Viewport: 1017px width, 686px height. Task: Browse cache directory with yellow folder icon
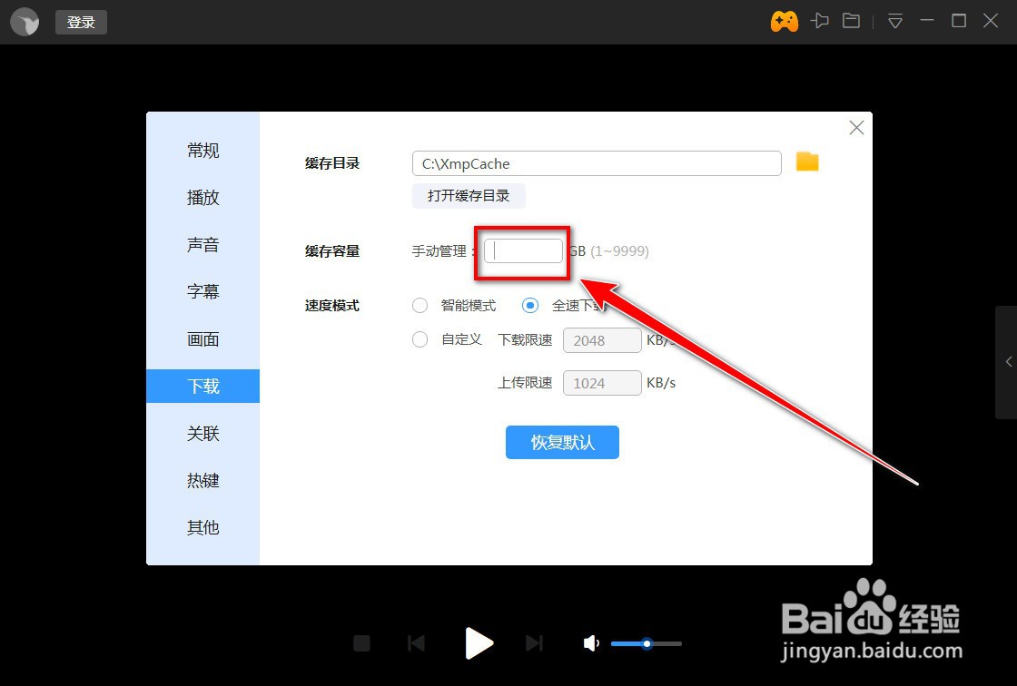click(806, 162)
